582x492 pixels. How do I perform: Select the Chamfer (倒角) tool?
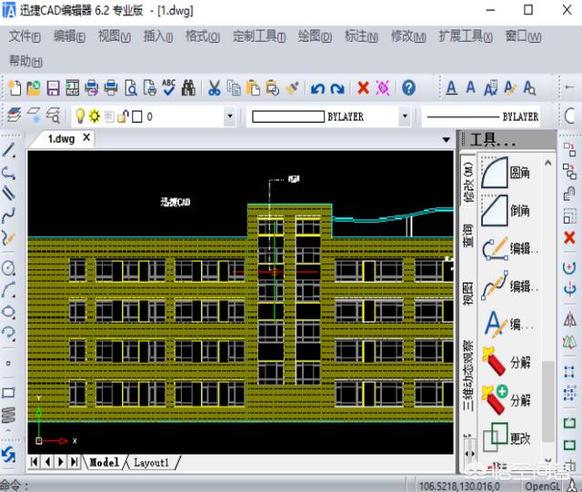[x=509, y=210]
